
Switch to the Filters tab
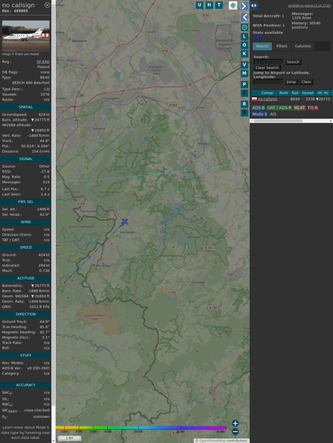coord(282,46)
